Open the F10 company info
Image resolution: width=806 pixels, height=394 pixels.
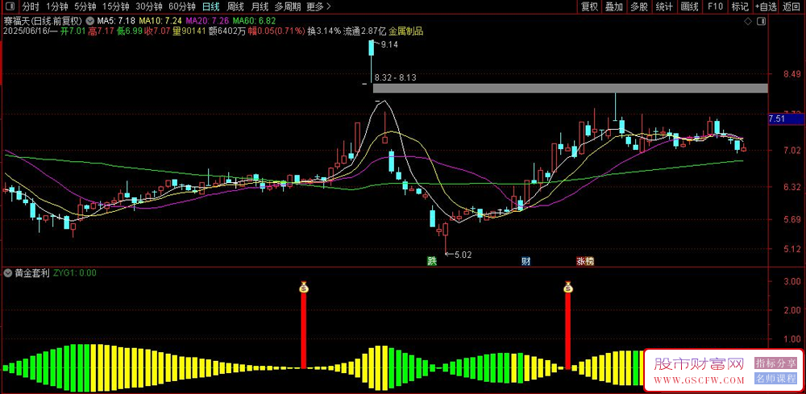tap(714, 6)
